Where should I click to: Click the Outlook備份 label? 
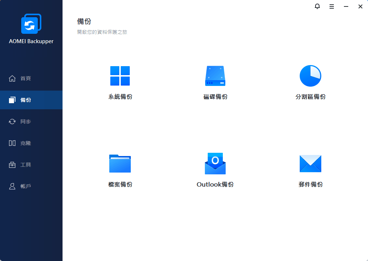(215, 184)
